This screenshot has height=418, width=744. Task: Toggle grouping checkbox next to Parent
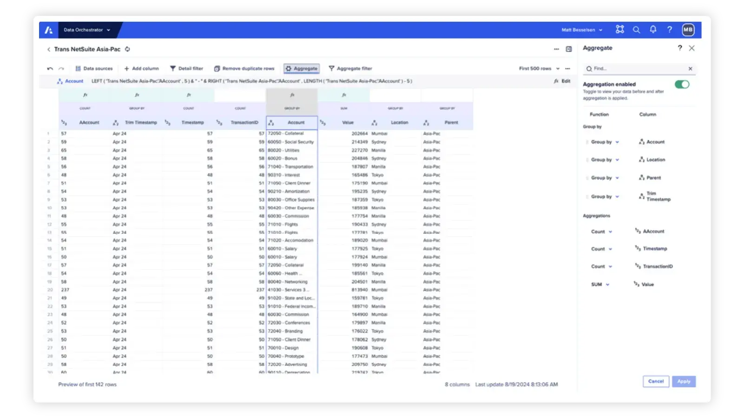pyautogui.click(x=588, y=177)
